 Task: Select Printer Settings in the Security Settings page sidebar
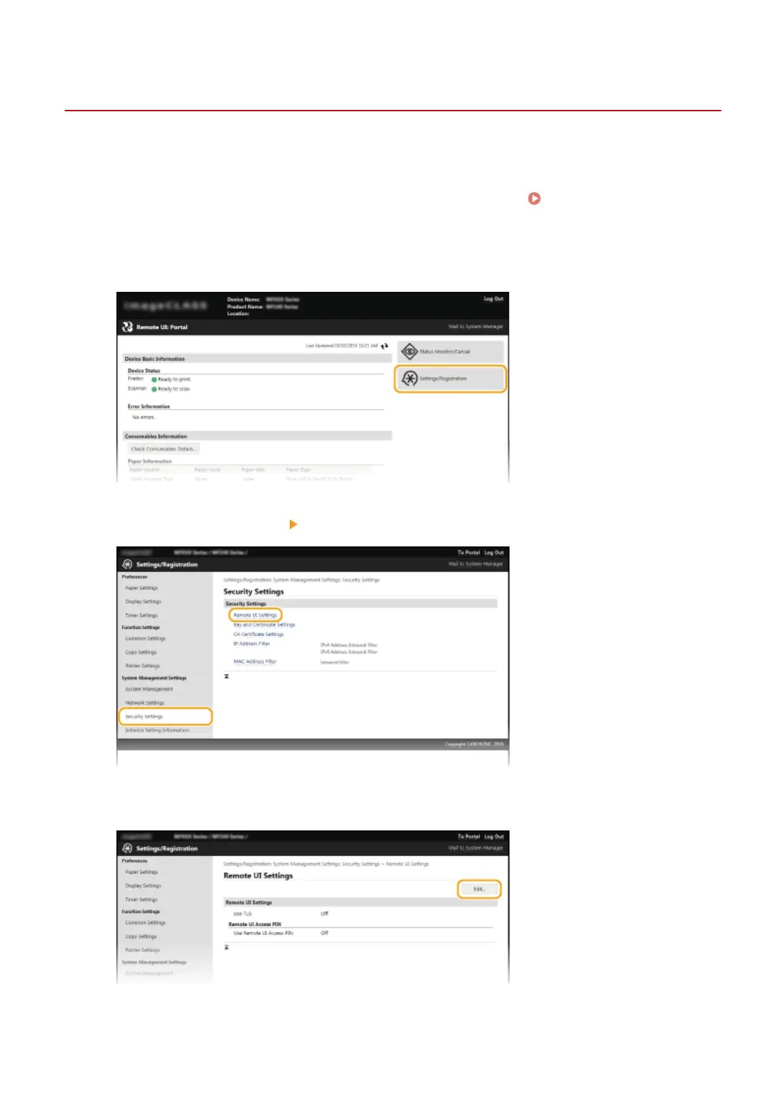[x=143, y=666]
